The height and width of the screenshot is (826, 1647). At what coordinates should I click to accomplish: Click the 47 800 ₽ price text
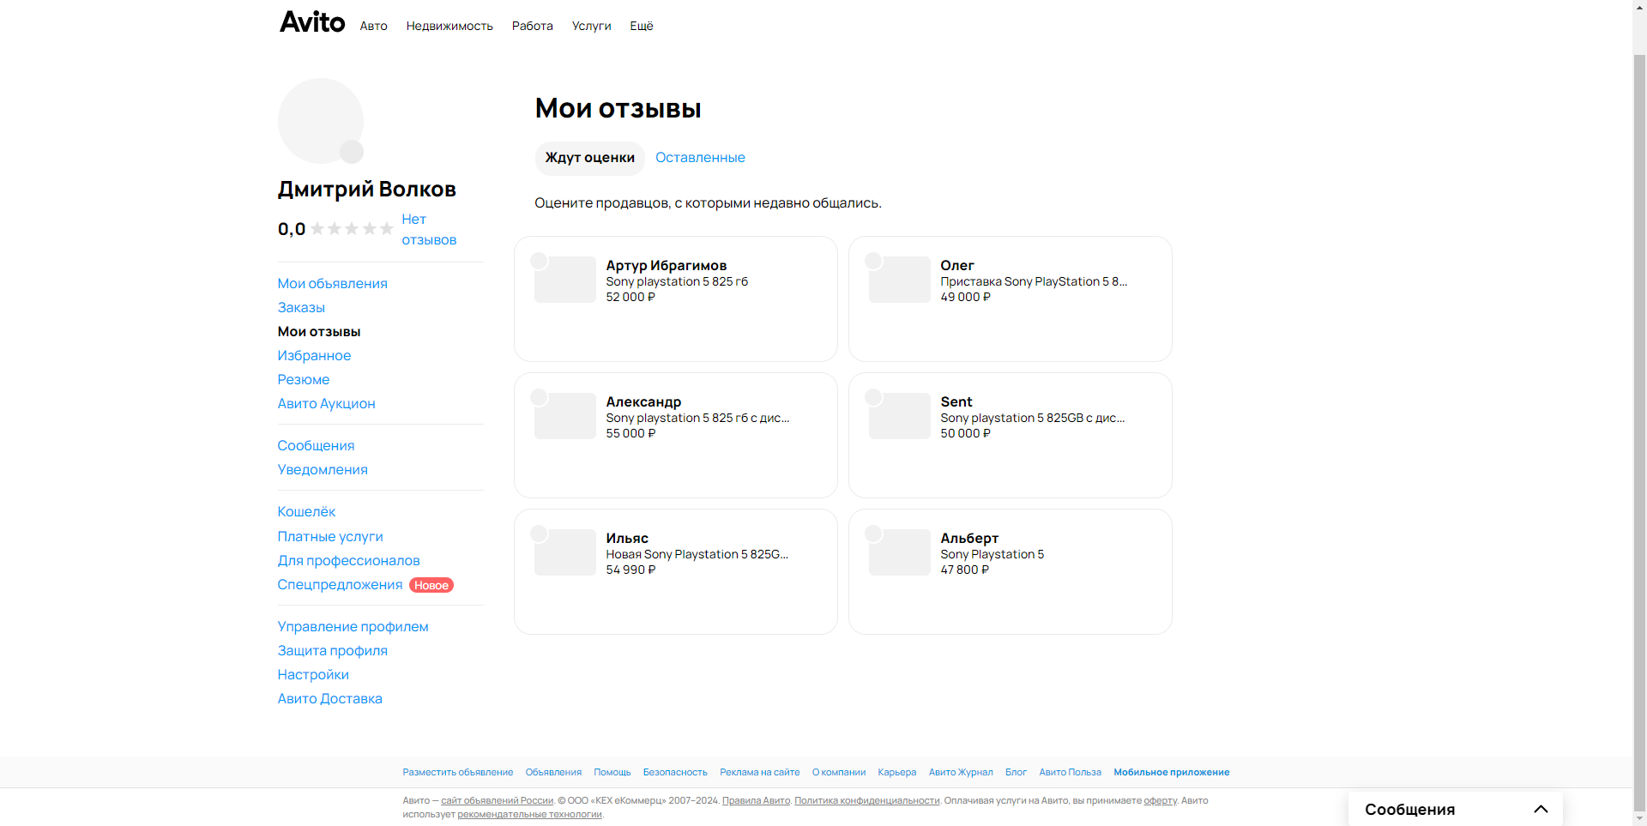[965, 570]
